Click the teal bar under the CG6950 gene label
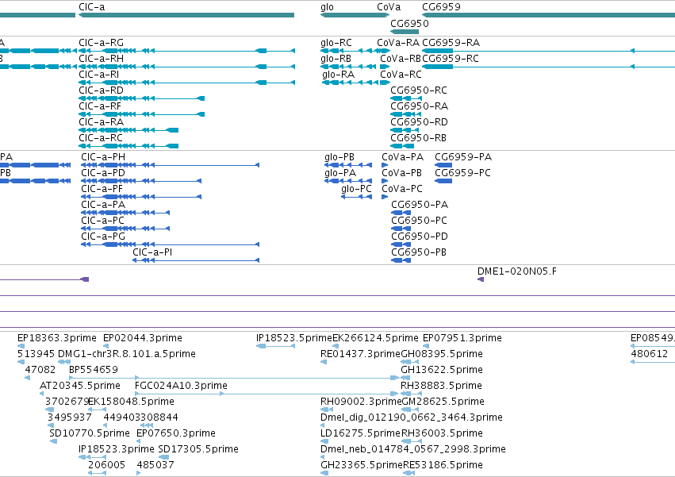Image resolution: width=675 pixels, height=477 pixels. point(405,32)
